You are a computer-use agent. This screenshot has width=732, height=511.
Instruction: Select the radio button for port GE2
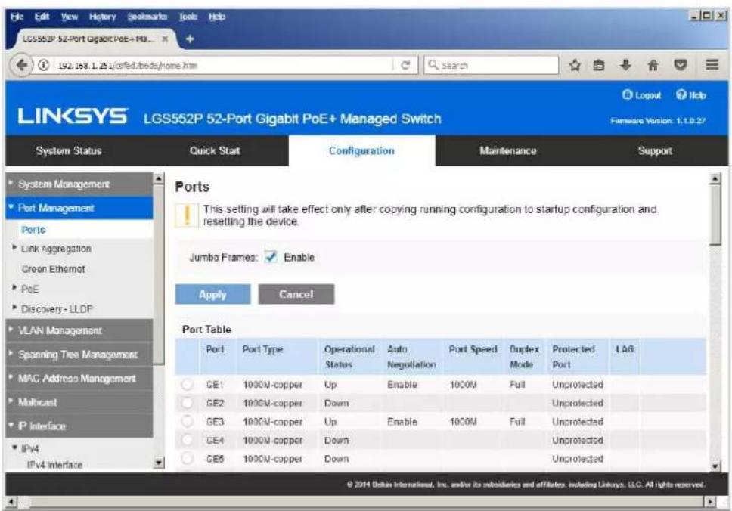(x=188, y=403)
